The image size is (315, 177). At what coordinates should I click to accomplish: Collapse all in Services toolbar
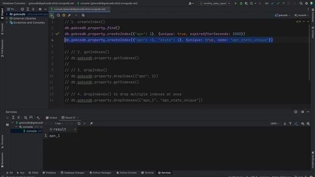point(19,118)
